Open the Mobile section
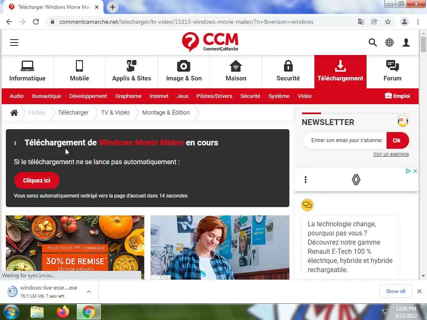The image size is (427, 320). [x=80, y=71]
